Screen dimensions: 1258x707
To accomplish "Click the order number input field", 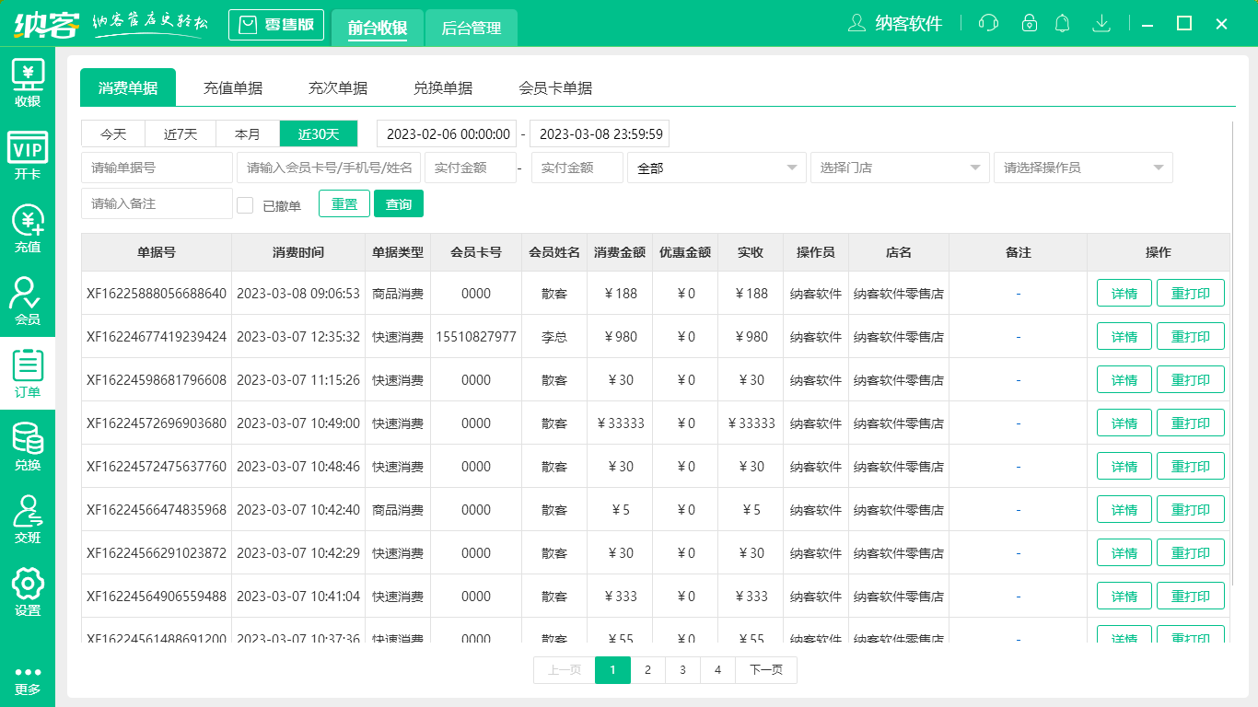I will click(x=157, y=168).
